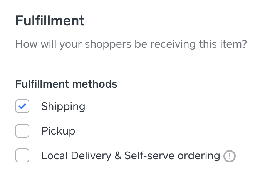Click the Shipping label text
The image size is (265, 180).
tap(63, 107)
